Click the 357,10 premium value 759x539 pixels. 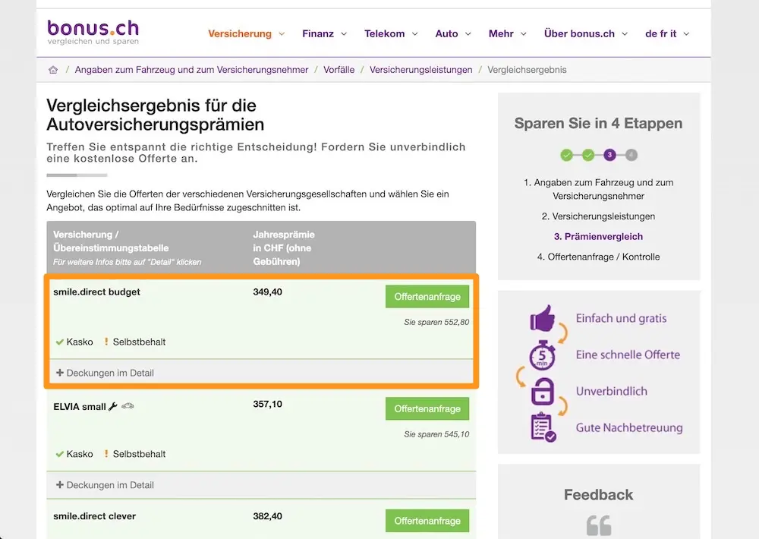(267, 404)
